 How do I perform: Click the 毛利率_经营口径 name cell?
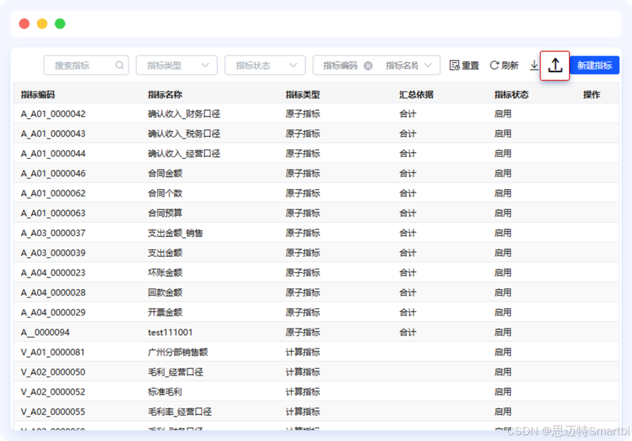[180, 412]
